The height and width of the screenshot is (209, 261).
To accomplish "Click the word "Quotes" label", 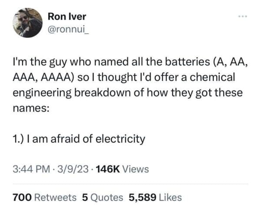I will coord(106,197).
